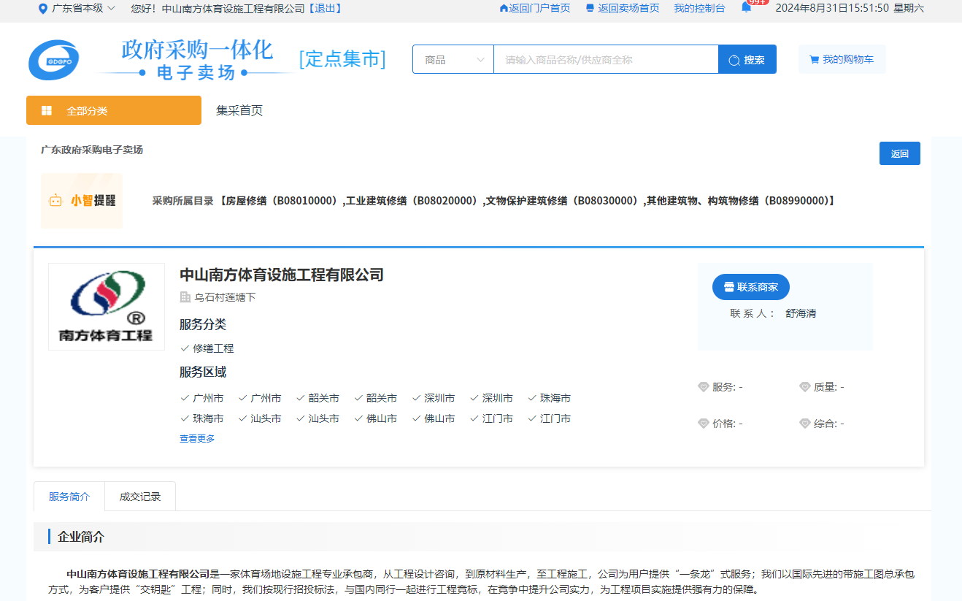Click the first 江门市 checkmark item
962x601 pixels.
pyautogui.click(x=492, y=418)
